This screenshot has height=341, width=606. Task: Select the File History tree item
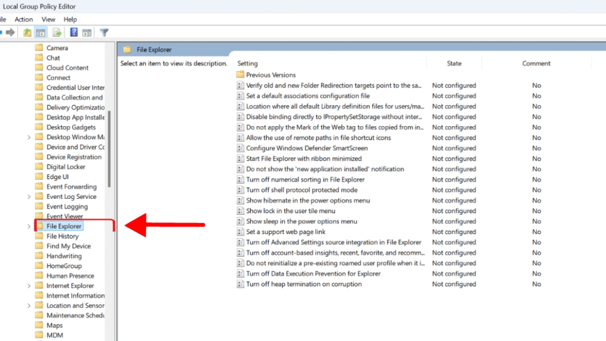pyautogui.click(x=63, y=236)
